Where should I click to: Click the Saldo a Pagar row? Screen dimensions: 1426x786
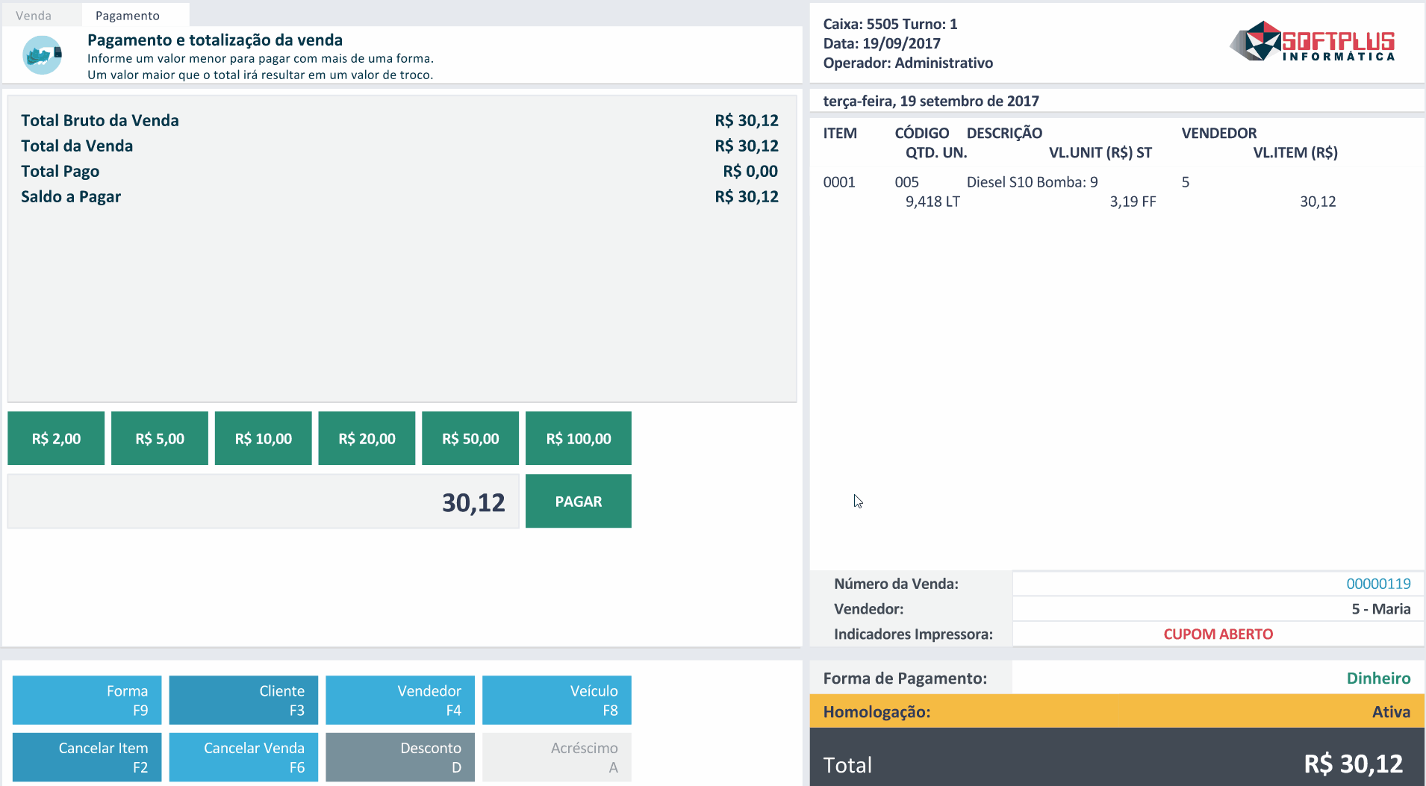(x=400, y=196)
